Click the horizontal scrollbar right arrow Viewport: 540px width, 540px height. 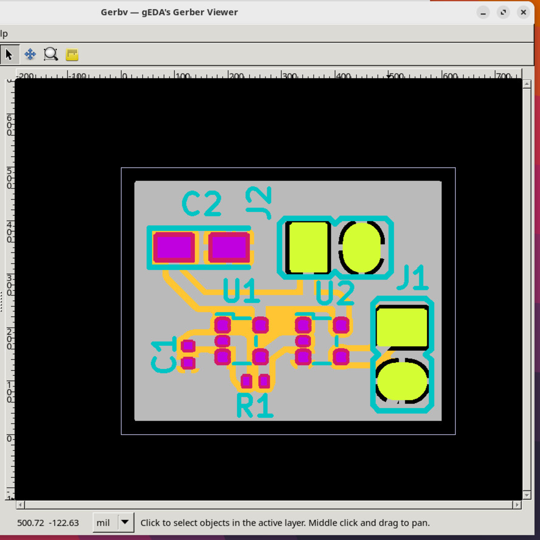(x=517, y=504)
